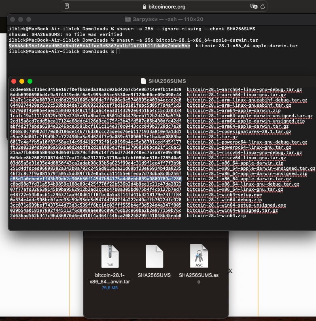This screenshot has height=321, width=316.
Task: Click the highlighted hash 9e646cb9 in Terminal
Action: pyautogui.click(x=100, y=46)
